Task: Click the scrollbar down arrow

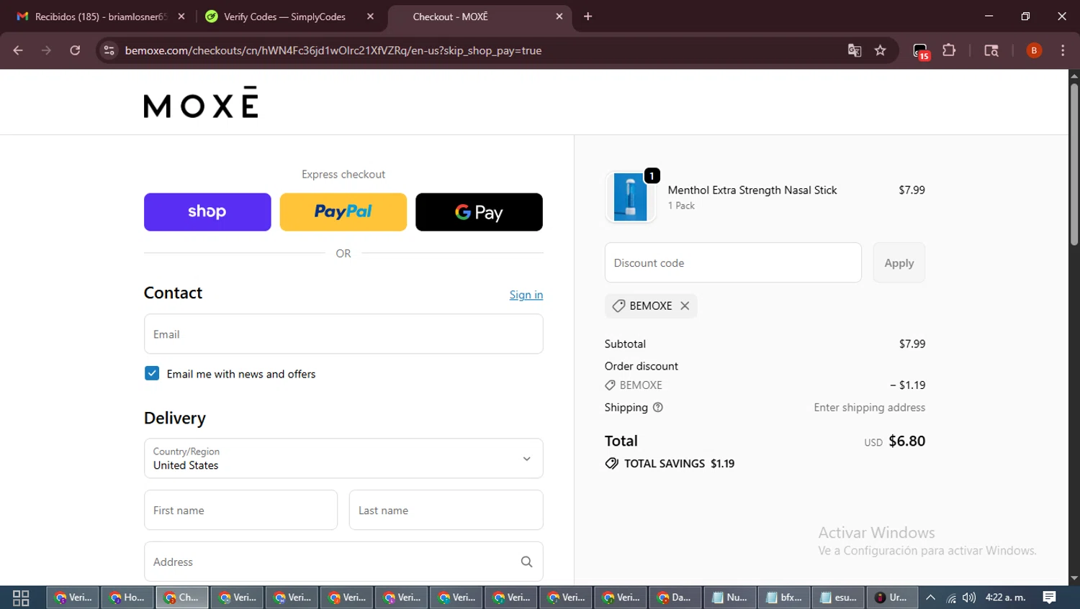Action: [x=1074, y=578]
